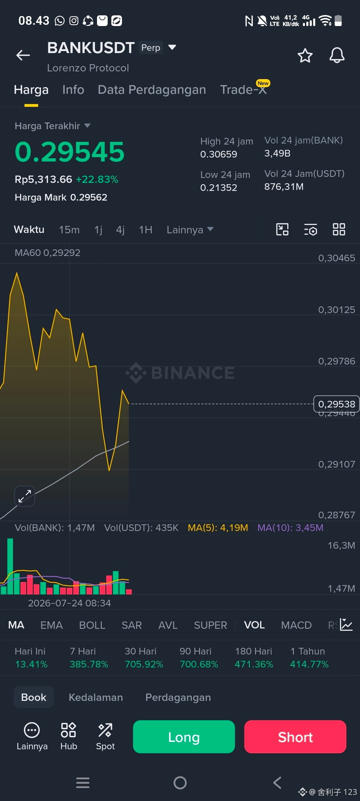
Task: Open the Trade-X tab
Action: point(243,90)
